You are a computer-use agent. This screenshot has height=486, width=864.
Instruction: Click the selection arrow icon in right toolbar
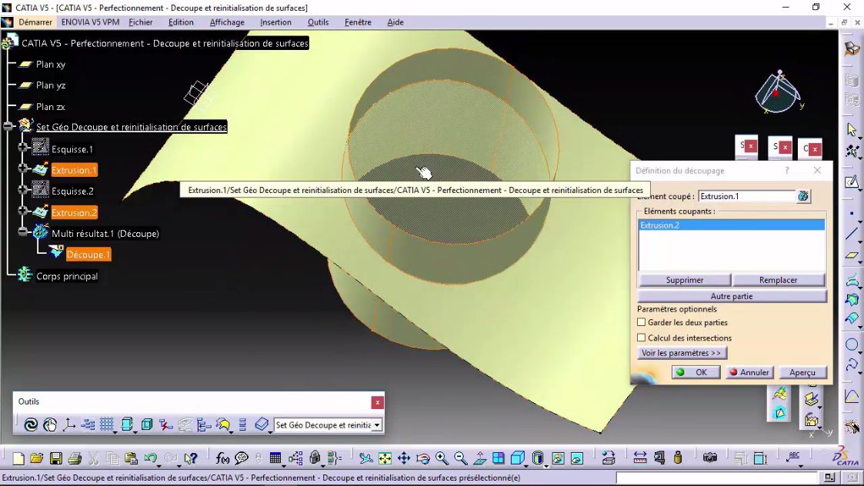pos(852,130)
